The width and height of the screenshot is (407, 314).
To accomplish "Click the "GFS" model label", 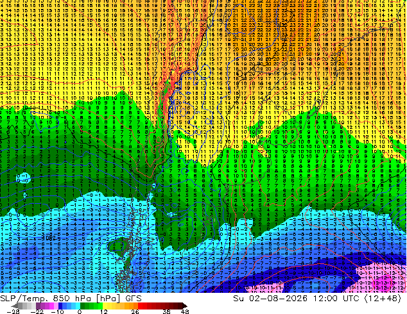I will tap(134, 299).
